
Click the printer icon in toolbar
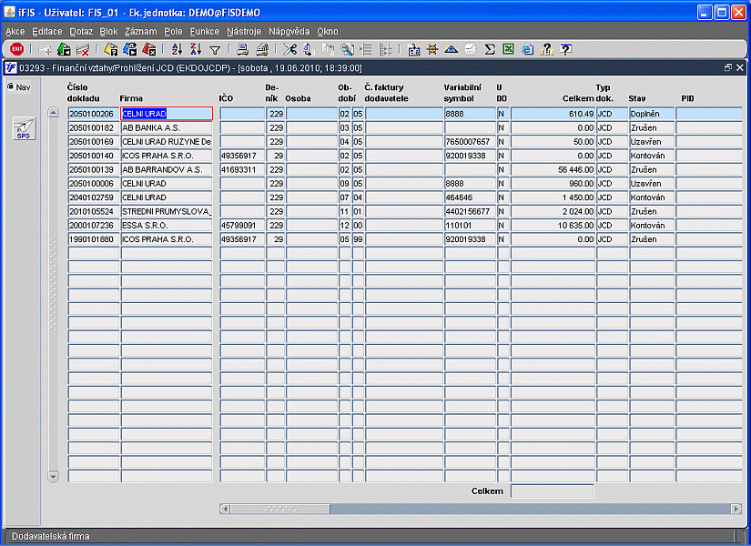pyautogui.click(x=243, y=49)
